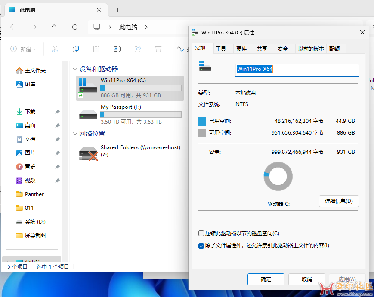The width and height of the screenshot is (374, 297).
Task: Expand chevron after 此电脑 in address bar
Action: pyautogui.click(x=146, y=27)
